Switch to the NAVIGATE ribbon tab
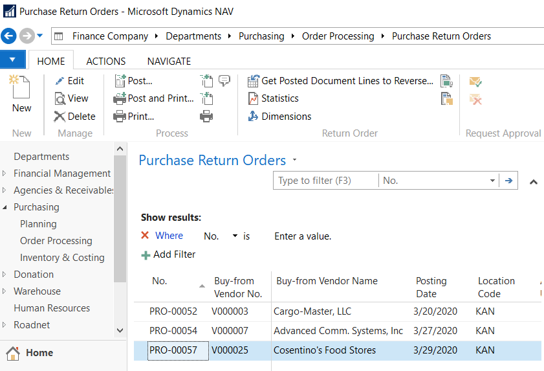 pos(169,62)
